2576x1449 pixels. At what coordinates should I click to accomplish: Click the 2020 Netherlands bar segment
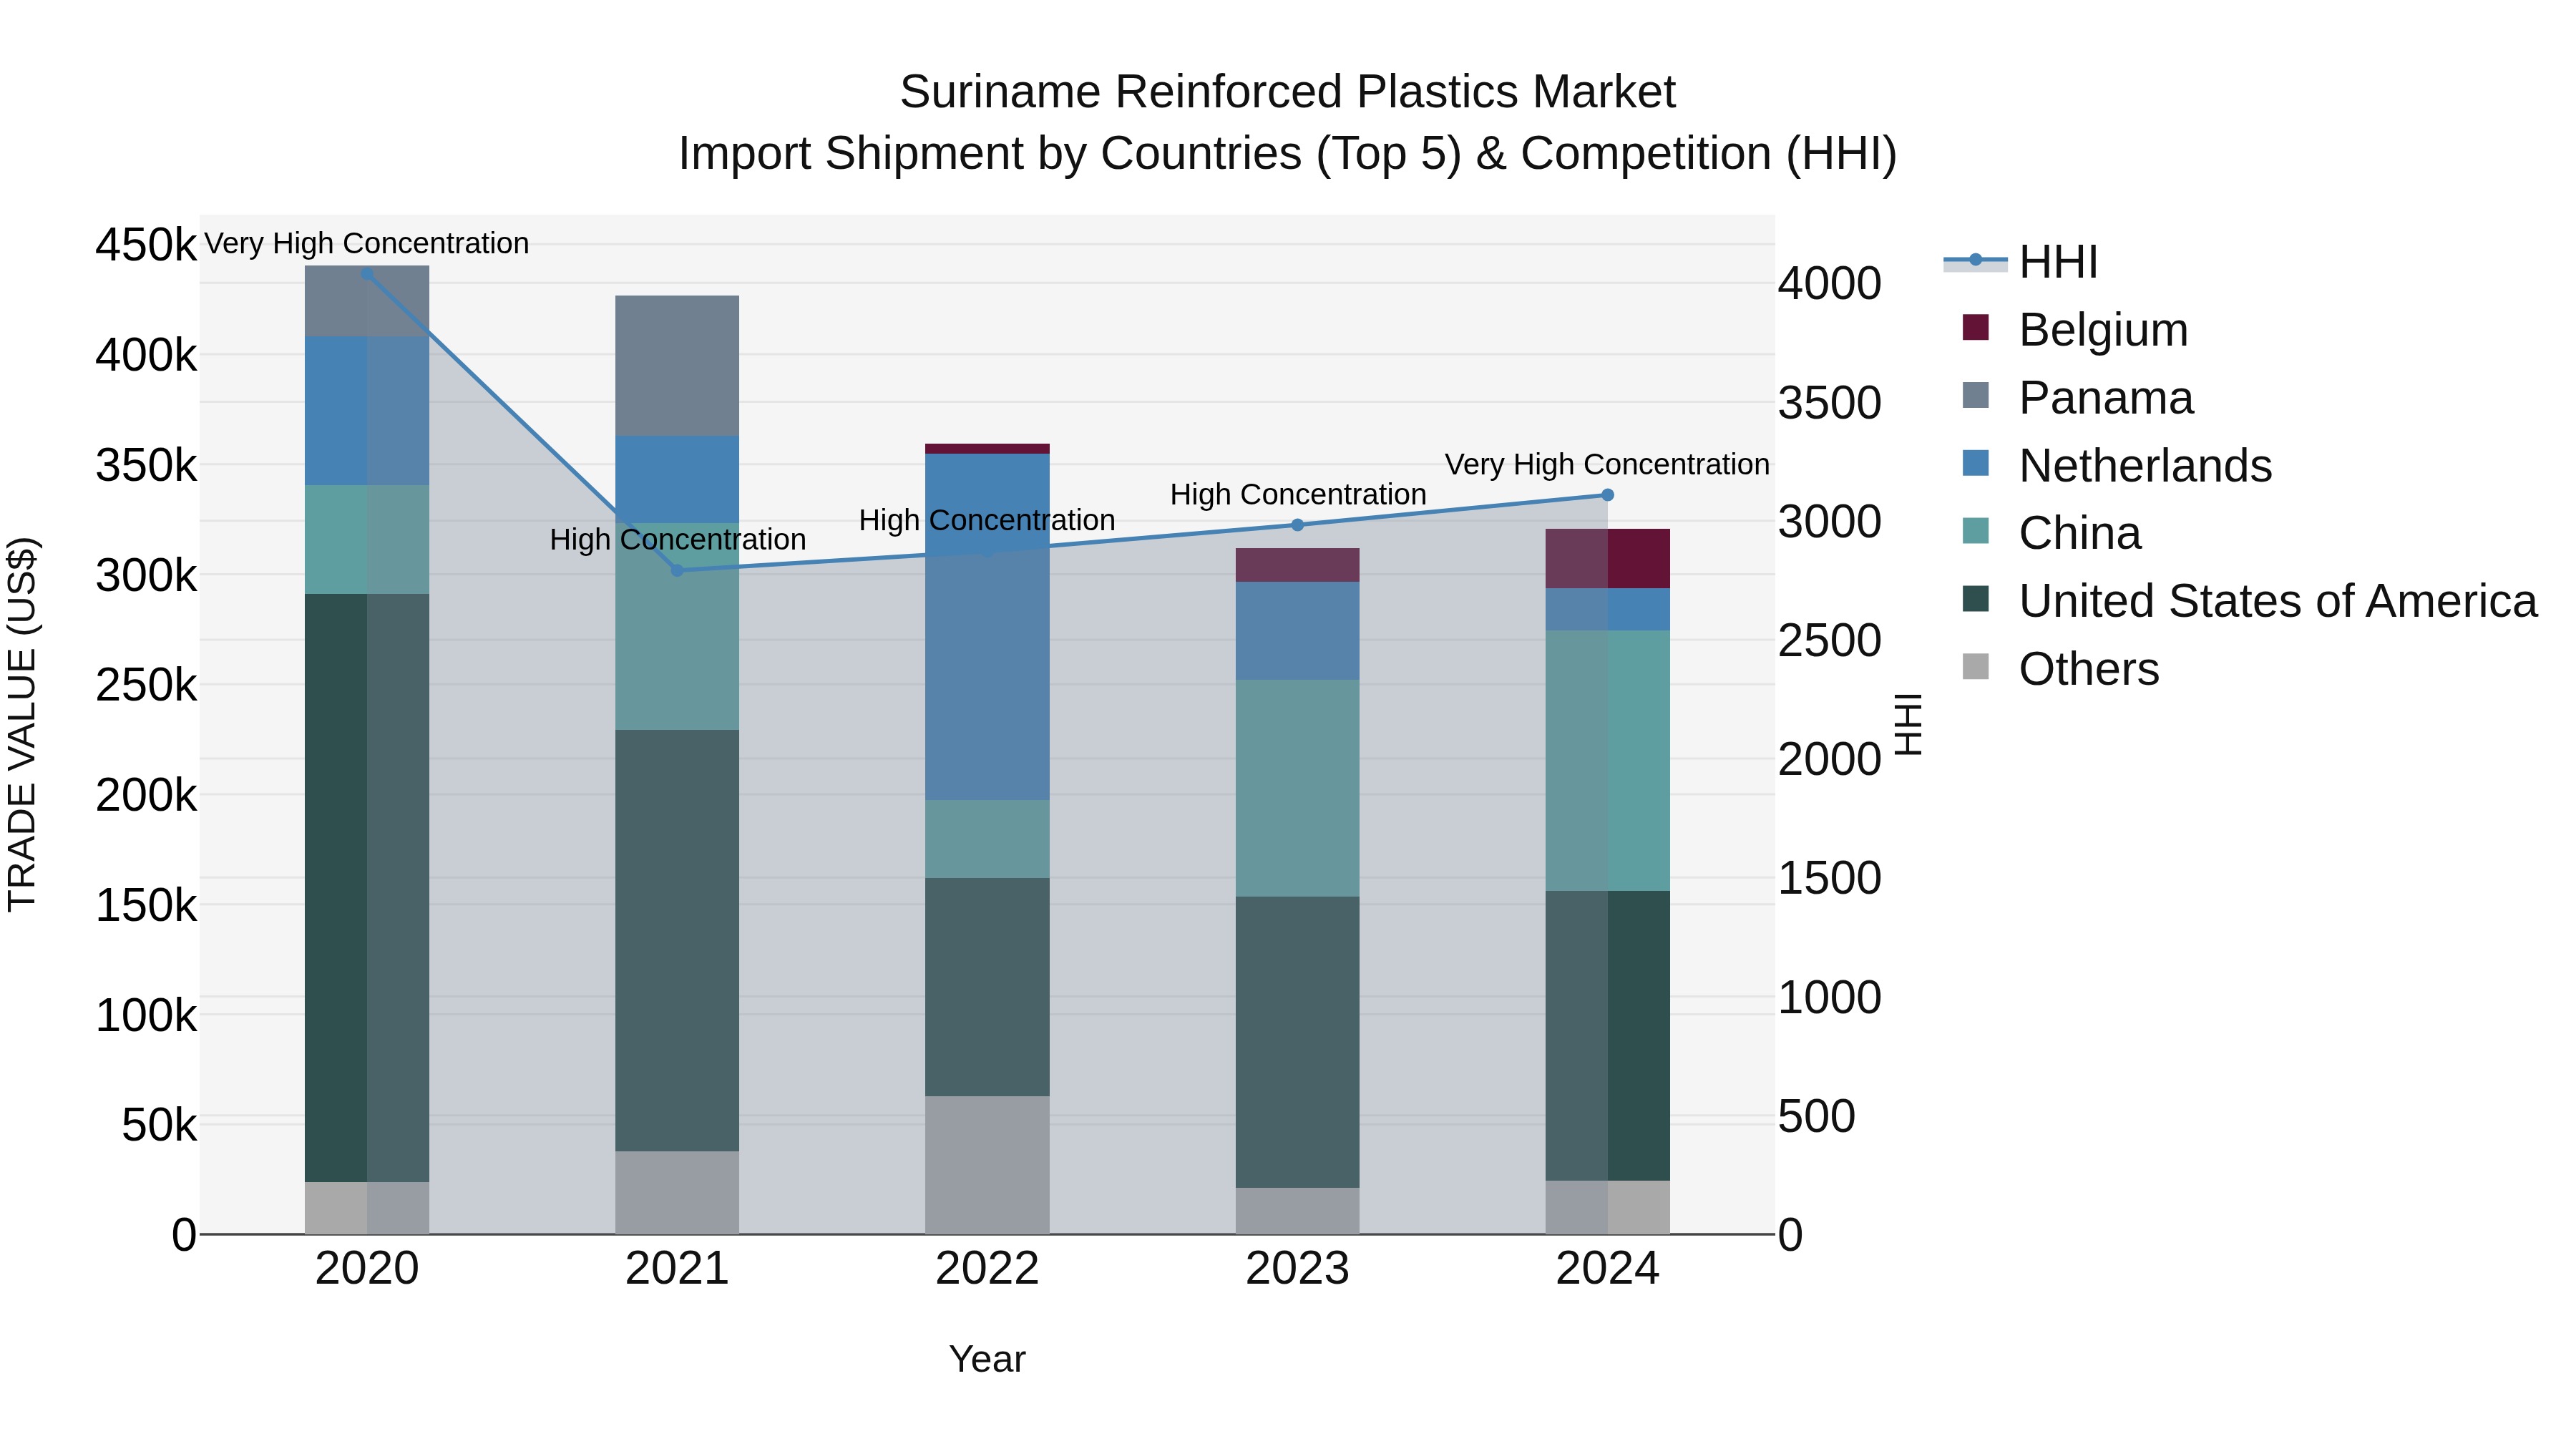pyautogui.click(x=367, y=411)
